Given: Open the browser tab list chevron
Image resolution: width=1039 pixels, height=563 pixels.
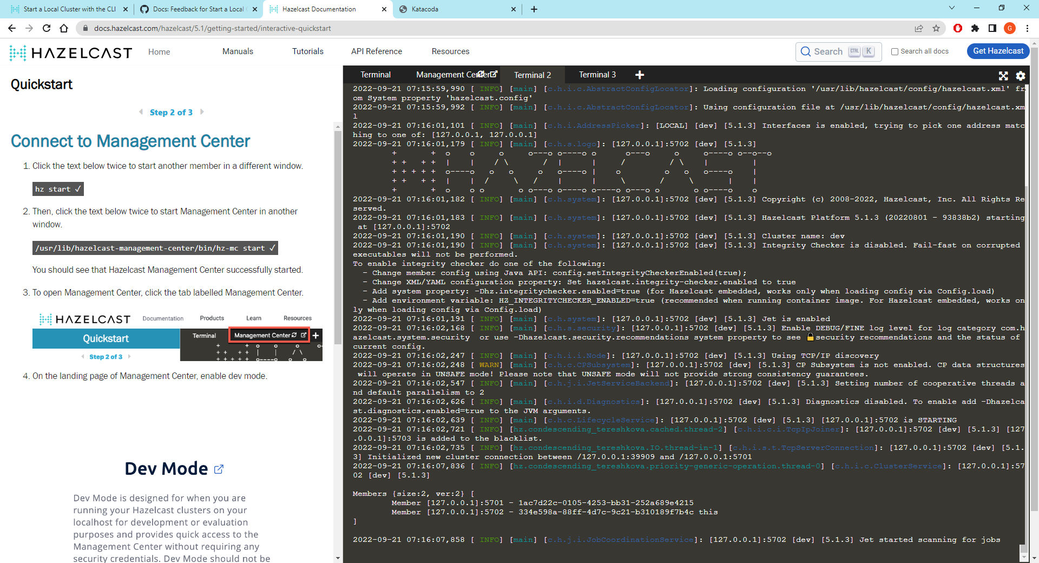Looking at the screenshot, I should coord(951,9).
